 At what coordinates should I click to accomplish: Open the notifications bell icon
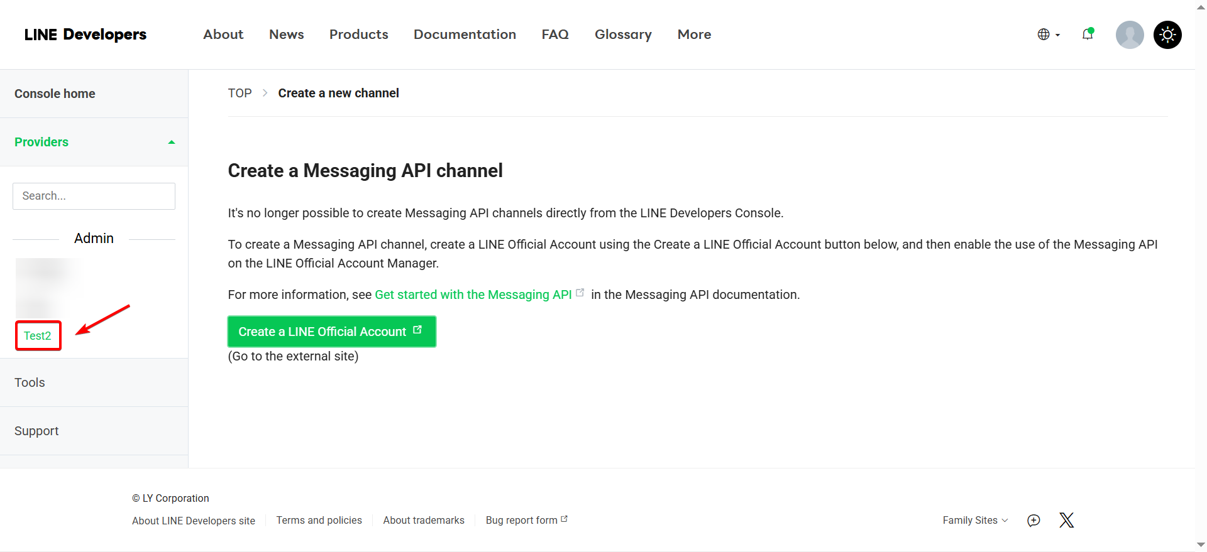1088,35
